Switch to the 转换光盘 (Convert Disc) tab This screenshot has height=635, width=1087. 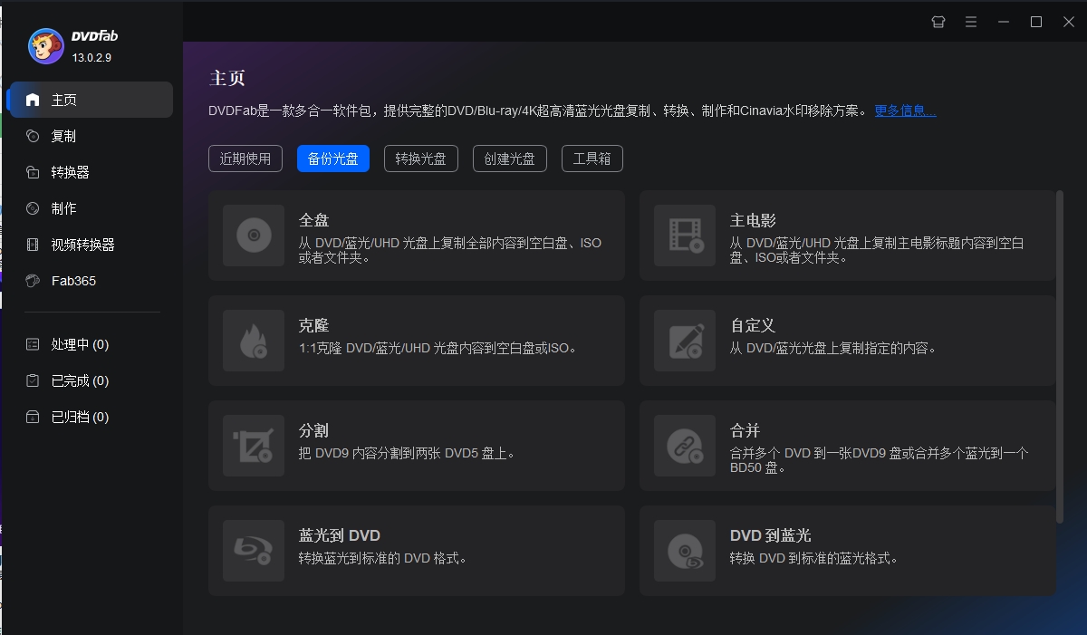click(x=421, y=159)
